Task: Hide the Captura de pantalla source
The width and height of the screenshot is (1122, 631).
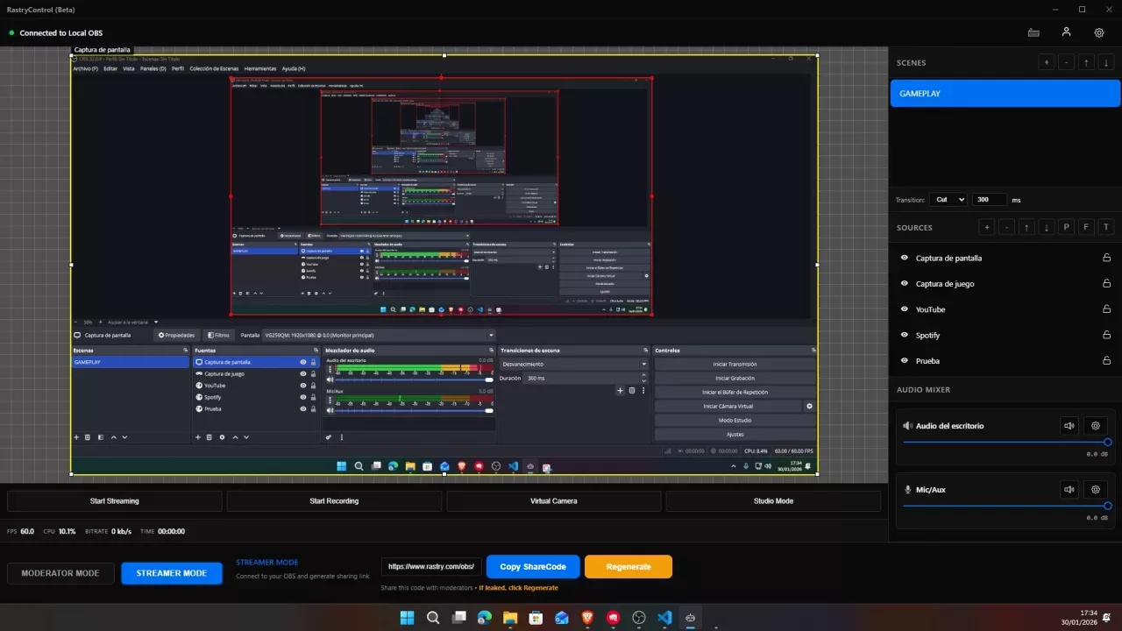Action: coord(905,258)
